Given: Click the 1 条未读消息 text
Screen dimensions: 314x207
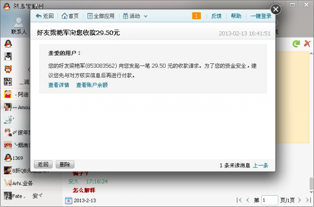Looking at the screenshot, I should (235, 165).
